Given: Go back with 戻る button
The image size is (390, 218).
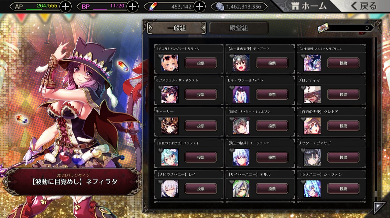Looking at the screenshot, I should coord(364,6).
